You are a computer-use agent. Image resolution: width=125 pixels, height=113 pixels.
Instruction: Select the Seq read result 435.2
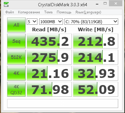(49, 41)
